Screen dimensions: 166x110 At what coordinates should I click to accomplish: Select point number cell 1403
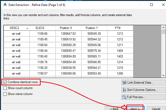pyautogui.click(x=120, y=56)
